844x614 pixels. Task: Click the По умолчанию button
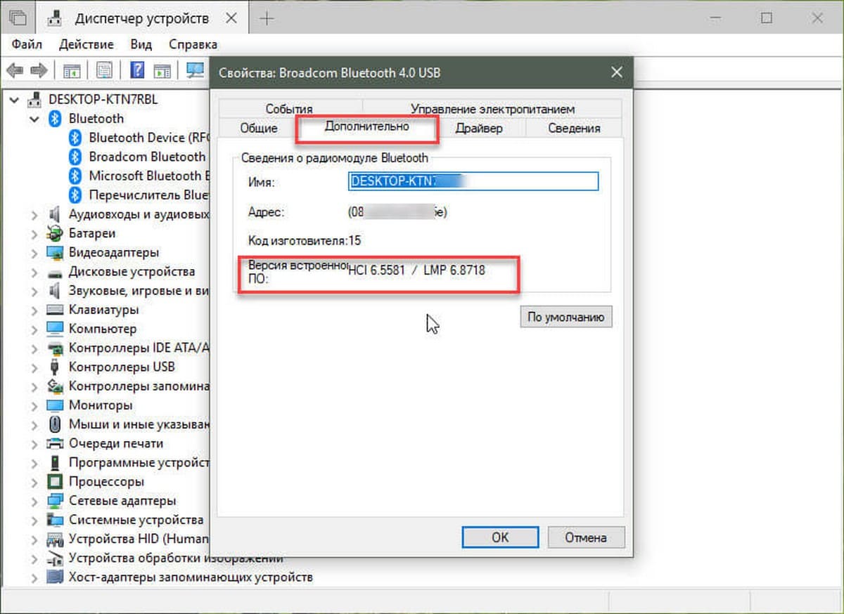(565, 317)
